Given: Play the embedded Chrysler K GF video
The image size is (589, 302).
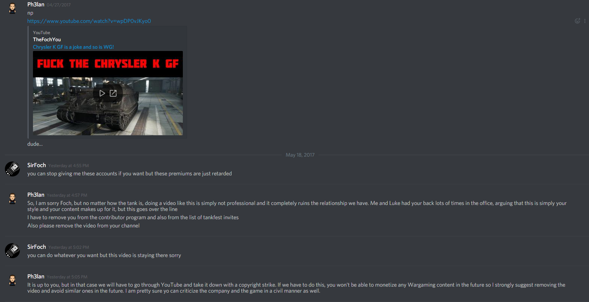Looking at the screenshot, I should click(102, 93).
